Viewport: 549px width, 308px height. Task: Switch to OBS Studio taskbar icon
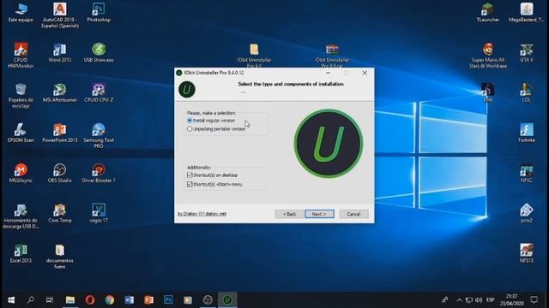point(208,300)
